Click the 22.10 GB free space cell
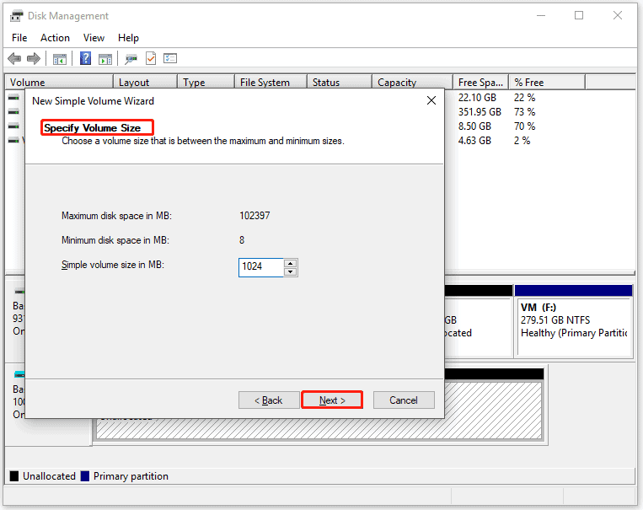 (x=477, y=98)
